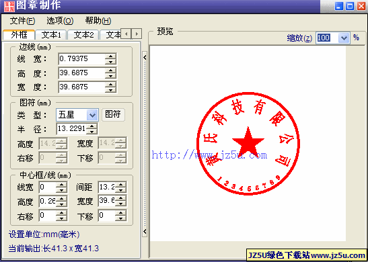Switch to the 文本1 tab

(51, 35)
